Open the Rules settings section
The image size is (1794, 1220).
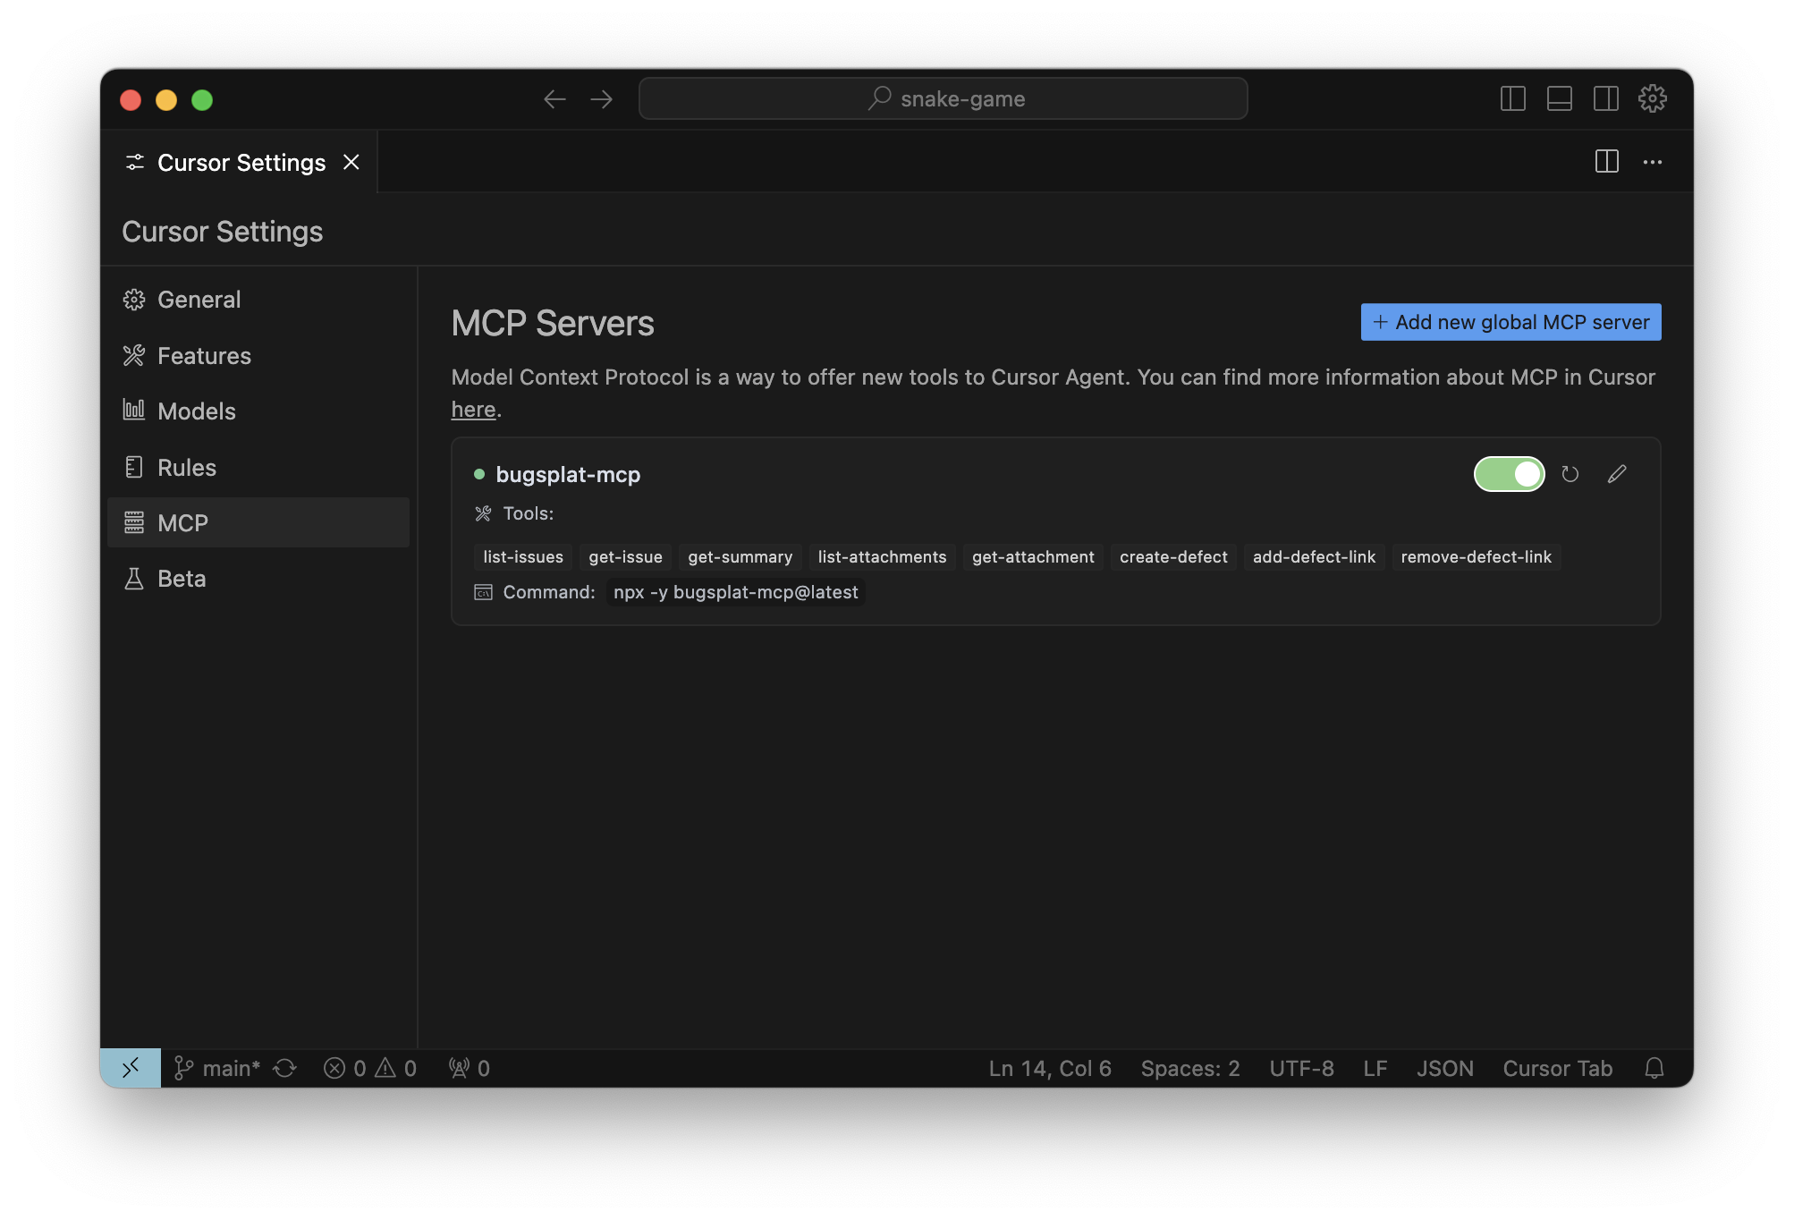(186, 468)
